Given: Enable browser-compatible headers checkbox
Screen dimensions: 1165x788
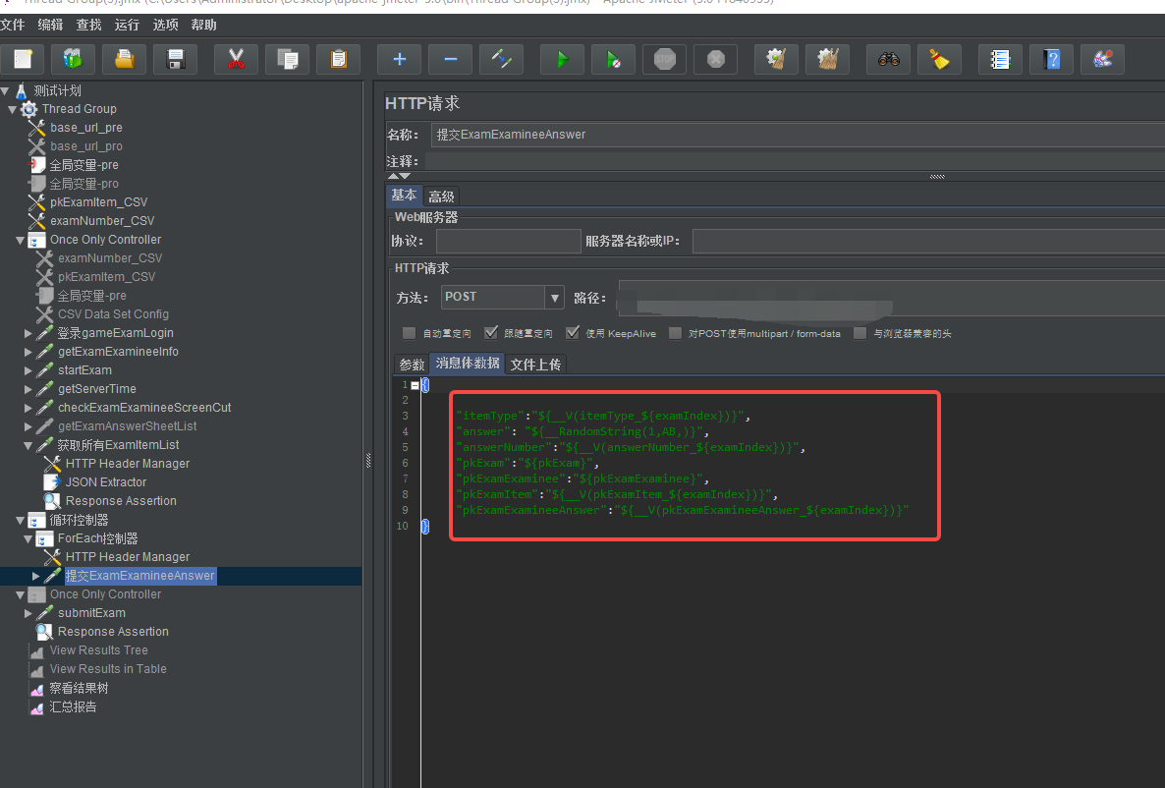Looking at the screenshot, I should pos(860,333).
